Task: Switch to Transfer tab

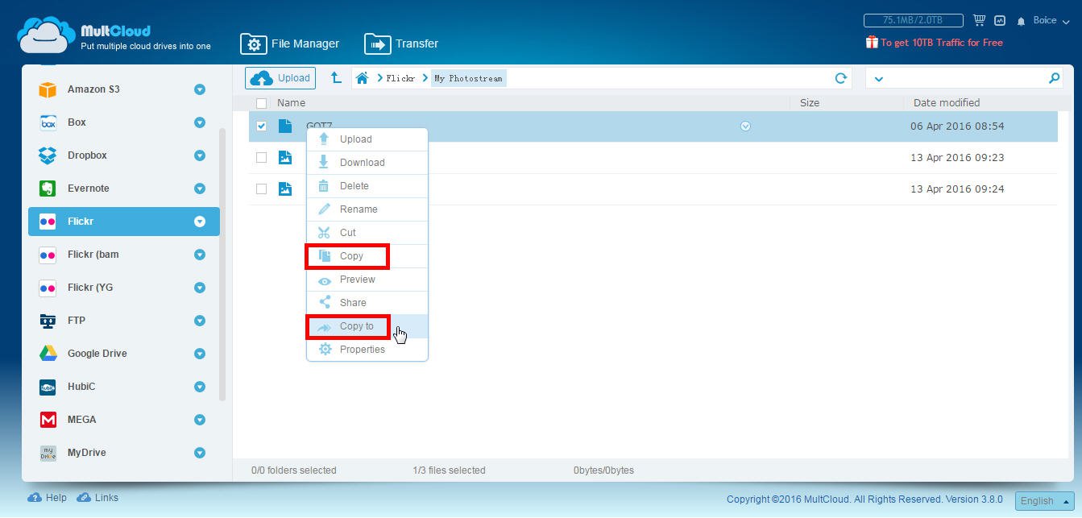Action: tap(401, 44)
